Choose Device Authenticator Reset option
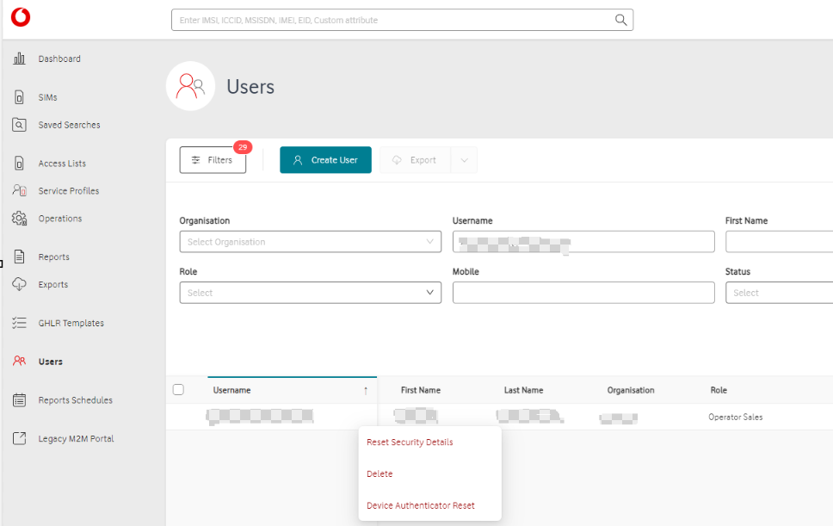Screen dimensions: 833x526 pos(420,505)
